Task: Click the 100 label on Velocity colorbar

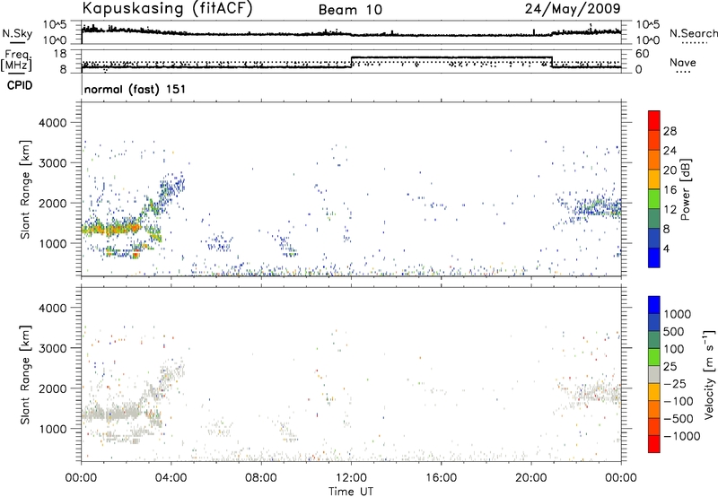Action: (x=674, y=349)
